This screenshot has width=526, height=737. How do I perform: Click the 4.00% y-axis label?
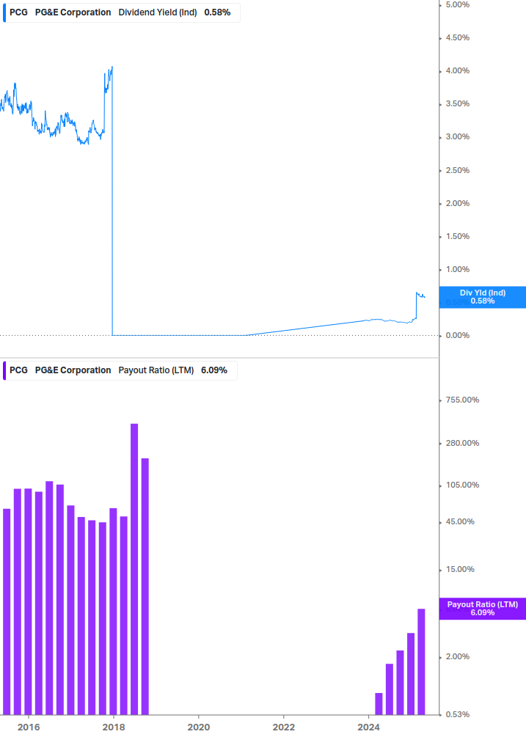(457, 70)
